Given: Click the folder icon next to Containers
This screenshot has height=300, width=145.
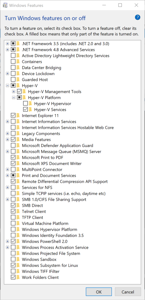Looking at the screenshot, I should [18, 62].
